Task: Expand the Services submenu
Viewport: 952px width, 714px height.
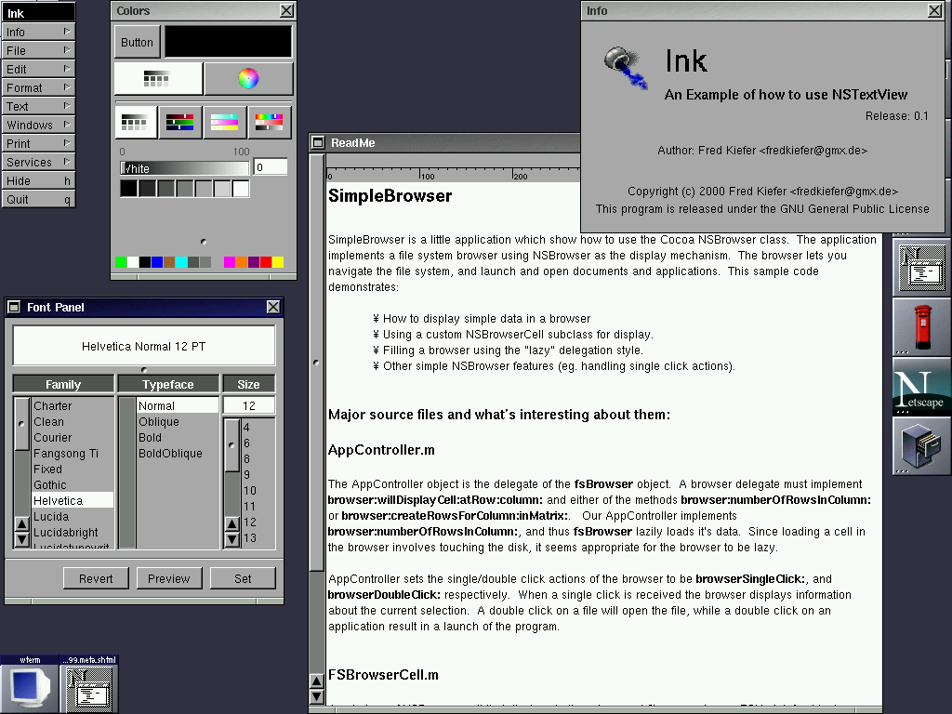Action: [38, 162]
